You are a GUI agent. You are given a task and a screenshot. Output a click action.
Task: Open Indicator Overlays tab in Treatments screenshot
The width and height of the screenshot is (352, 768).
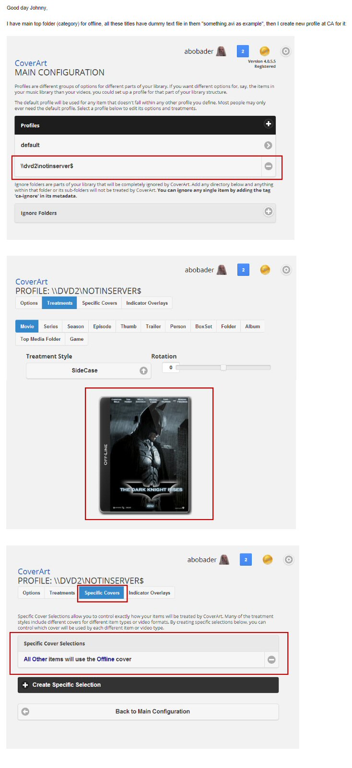(x=147, y=303)
